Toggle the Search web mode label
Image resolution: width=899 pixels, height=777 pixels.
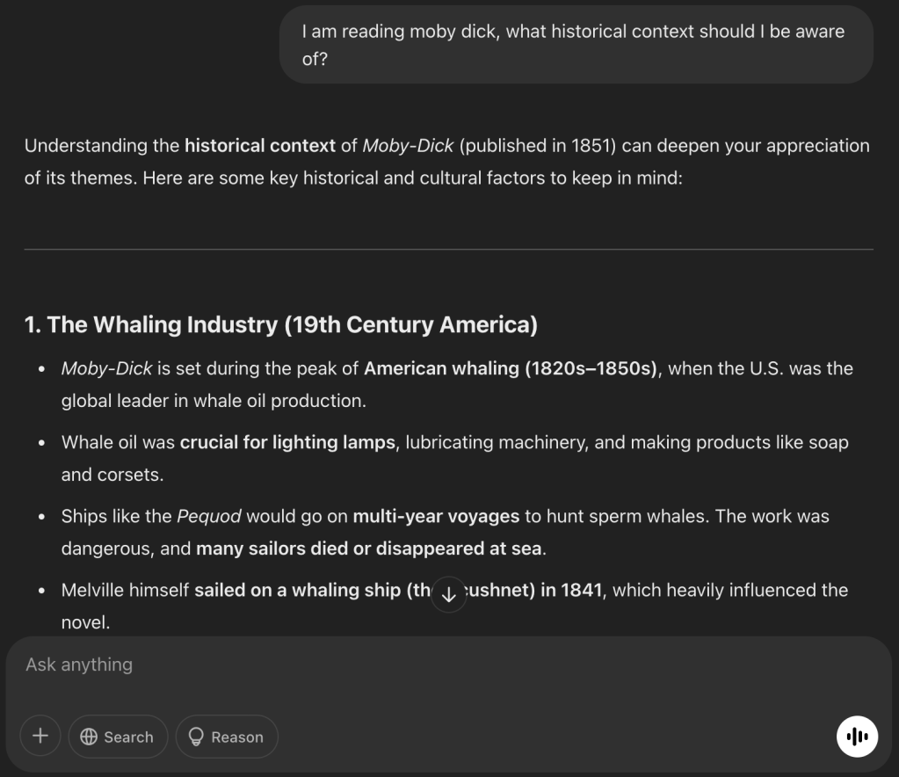[128, 737]
